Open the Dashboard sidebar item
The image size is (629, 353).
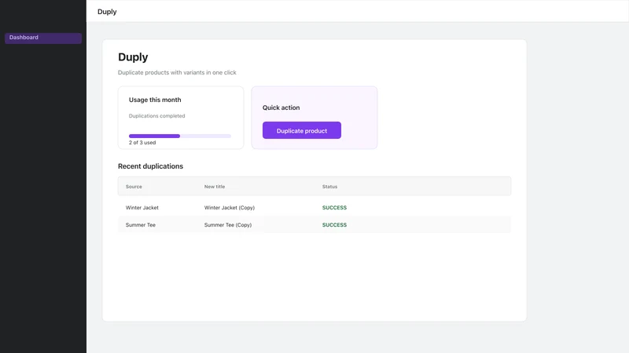coord(43,38)
